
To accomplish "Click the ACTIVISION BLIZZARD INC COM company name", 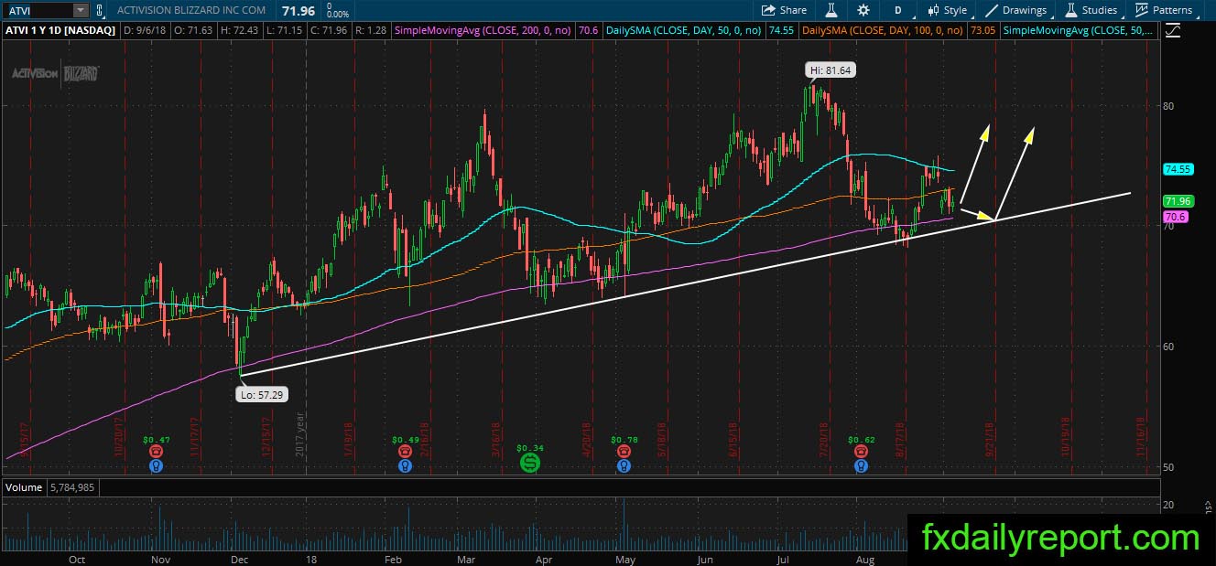I will pos(190,10).
